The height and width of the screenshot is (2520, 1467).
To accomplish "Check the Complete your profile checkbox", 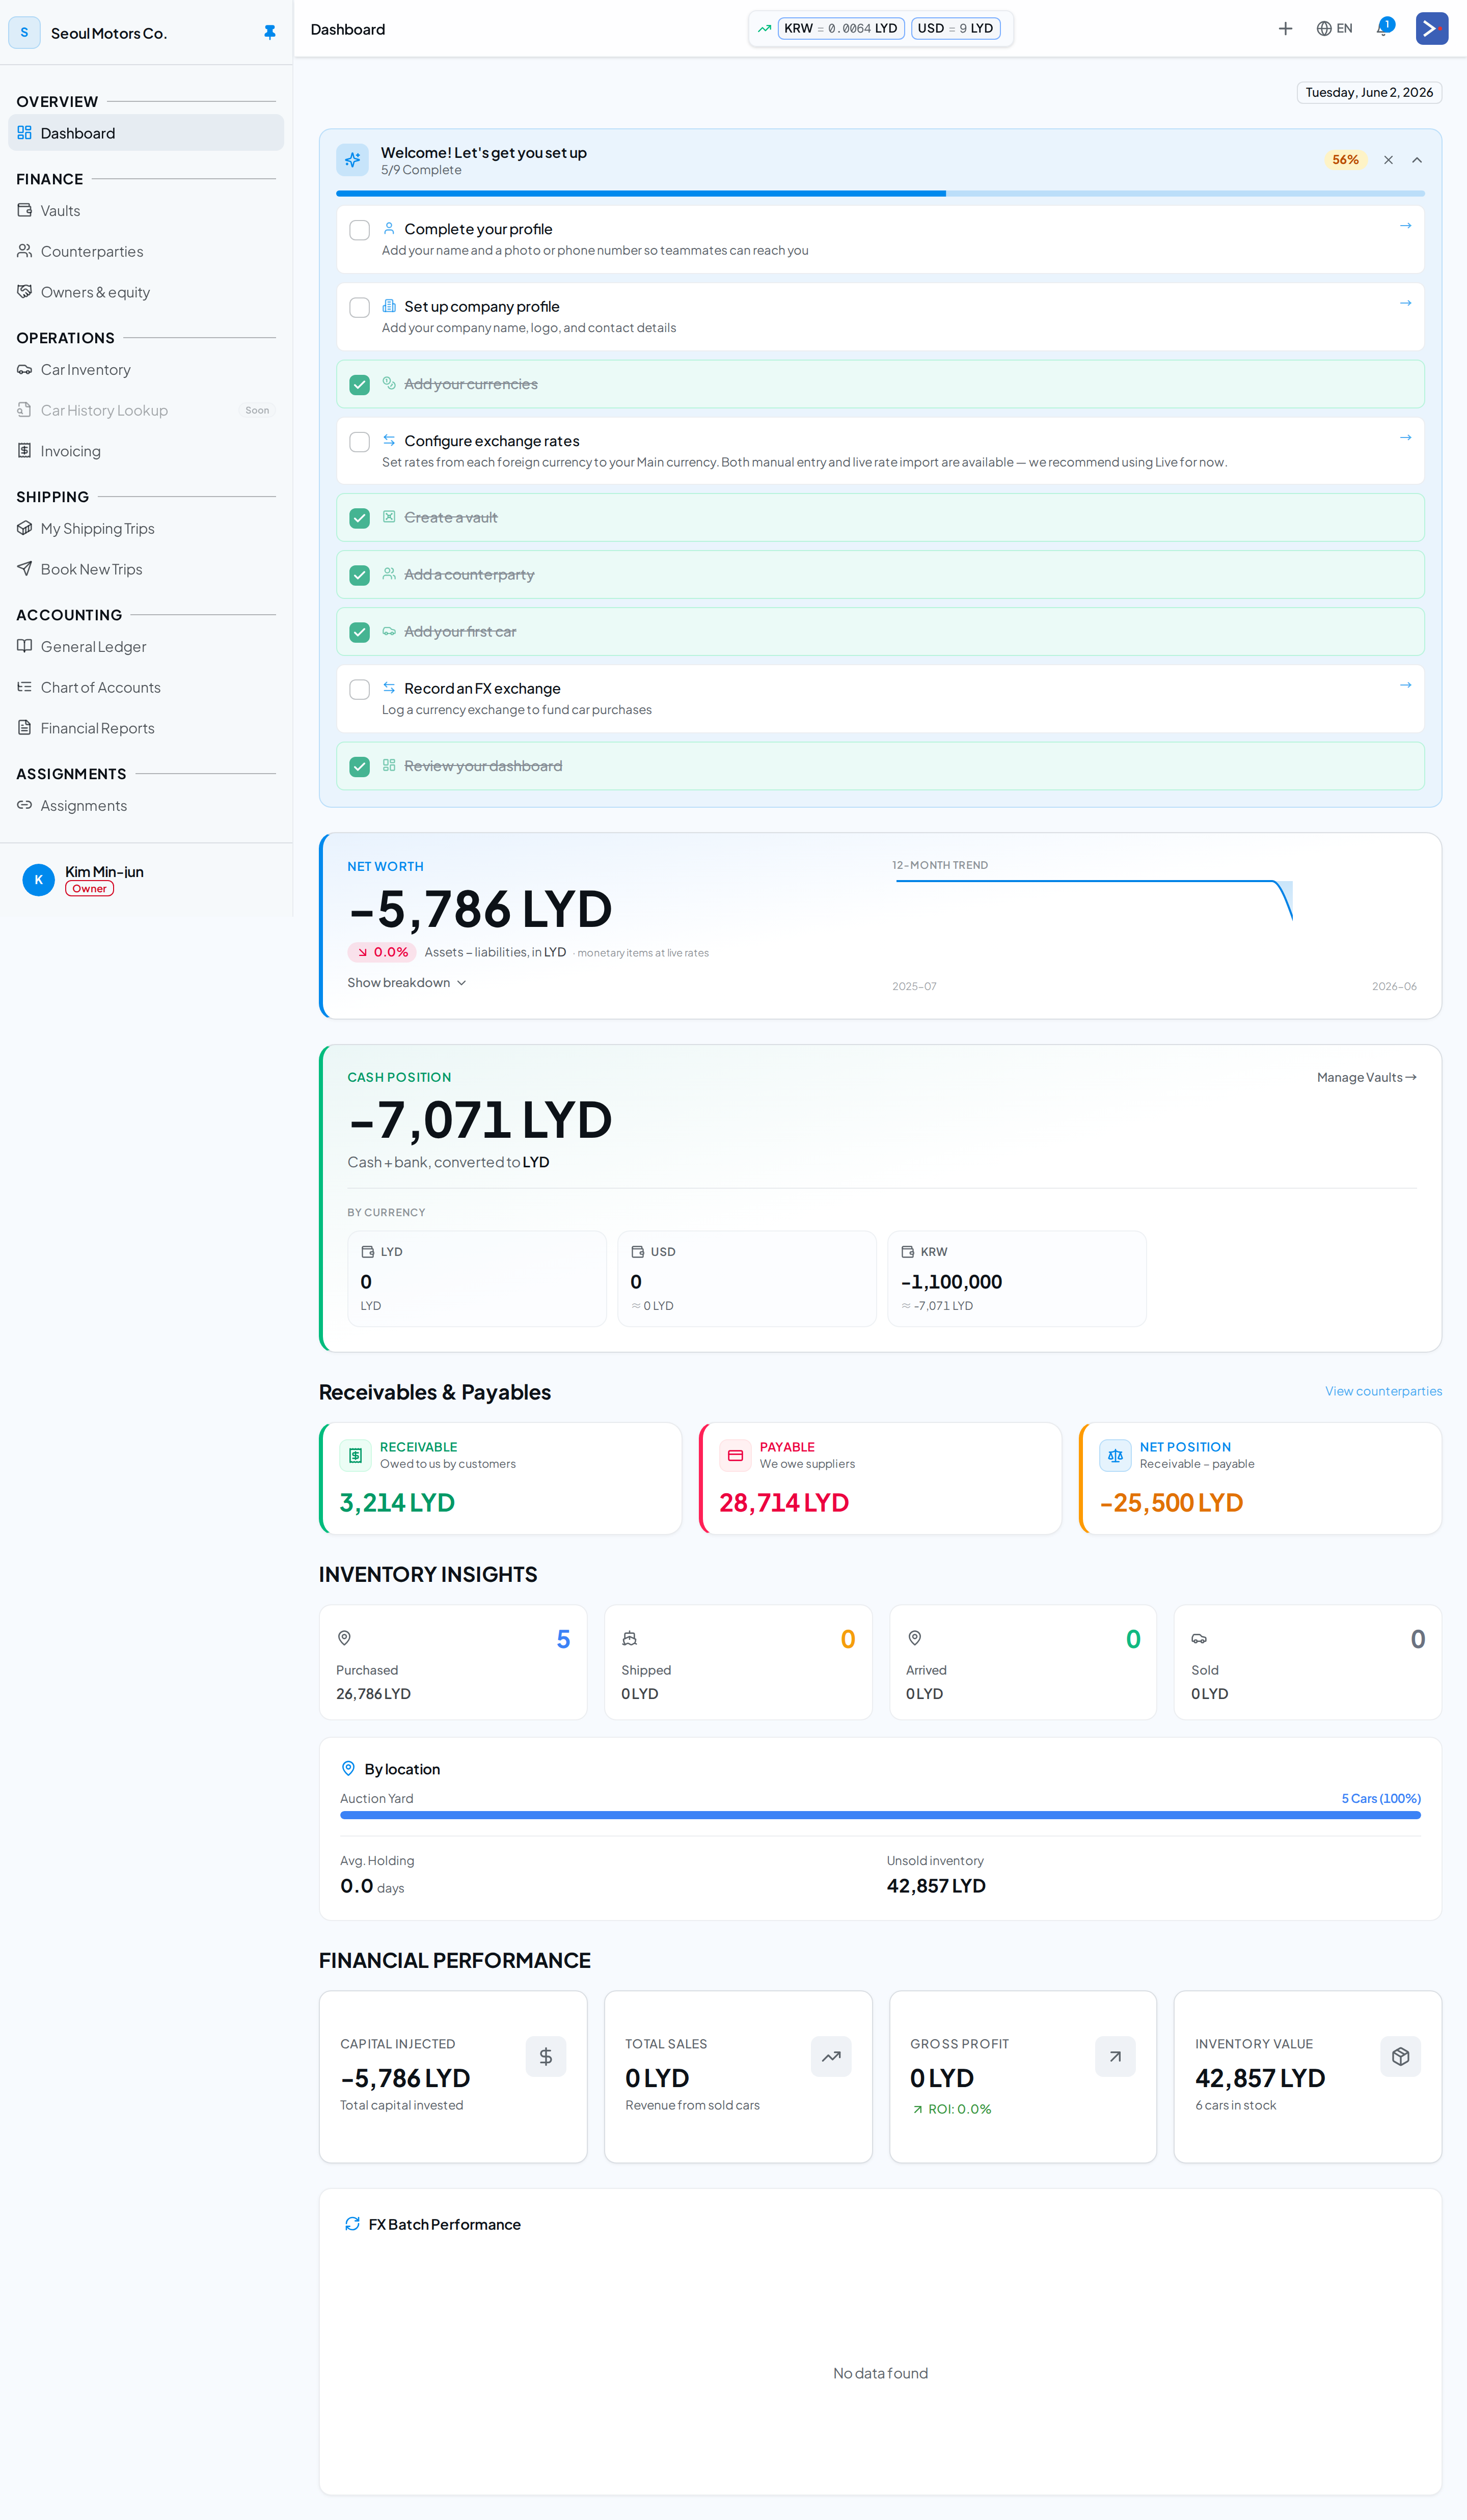I will coord(359,230).
